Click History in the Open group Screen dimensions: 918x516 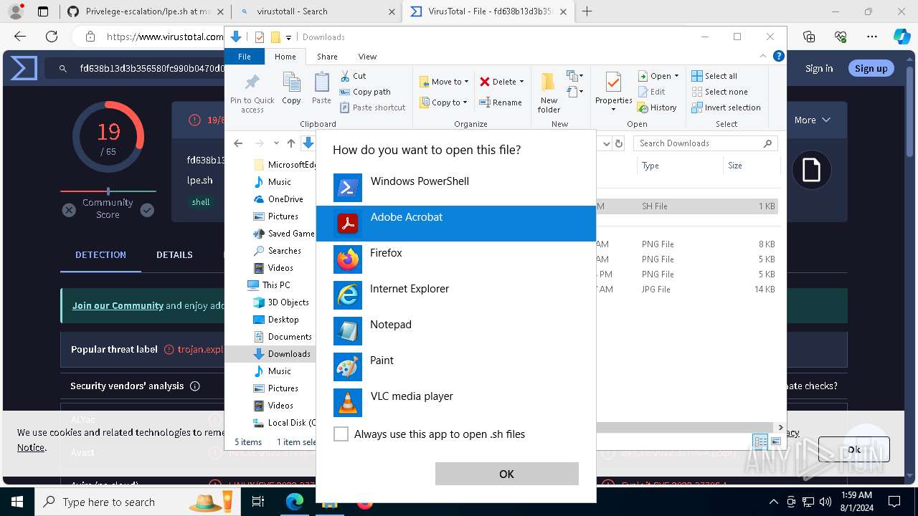(657, 107)
